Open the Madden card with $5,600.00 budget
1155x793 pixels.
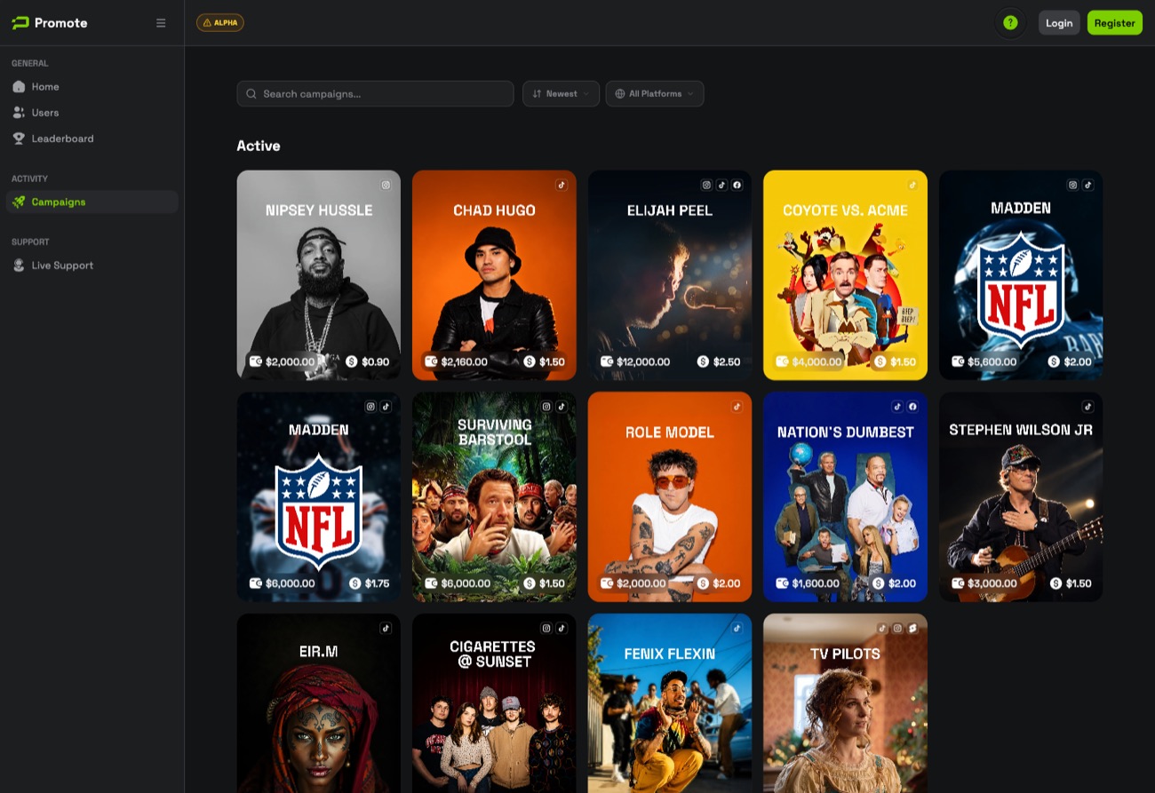click(x=1021, y=275)
